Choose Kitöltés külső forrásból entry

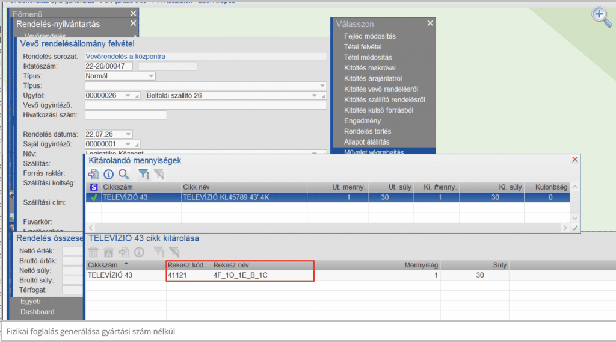click(x=378, y=110)
